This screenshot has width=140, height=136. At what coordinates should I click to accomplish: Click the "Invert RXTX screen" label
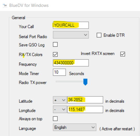98,54
